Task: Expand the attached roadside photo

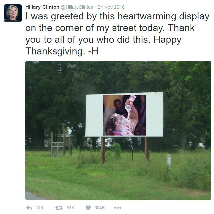Action: tap(118, 131)
